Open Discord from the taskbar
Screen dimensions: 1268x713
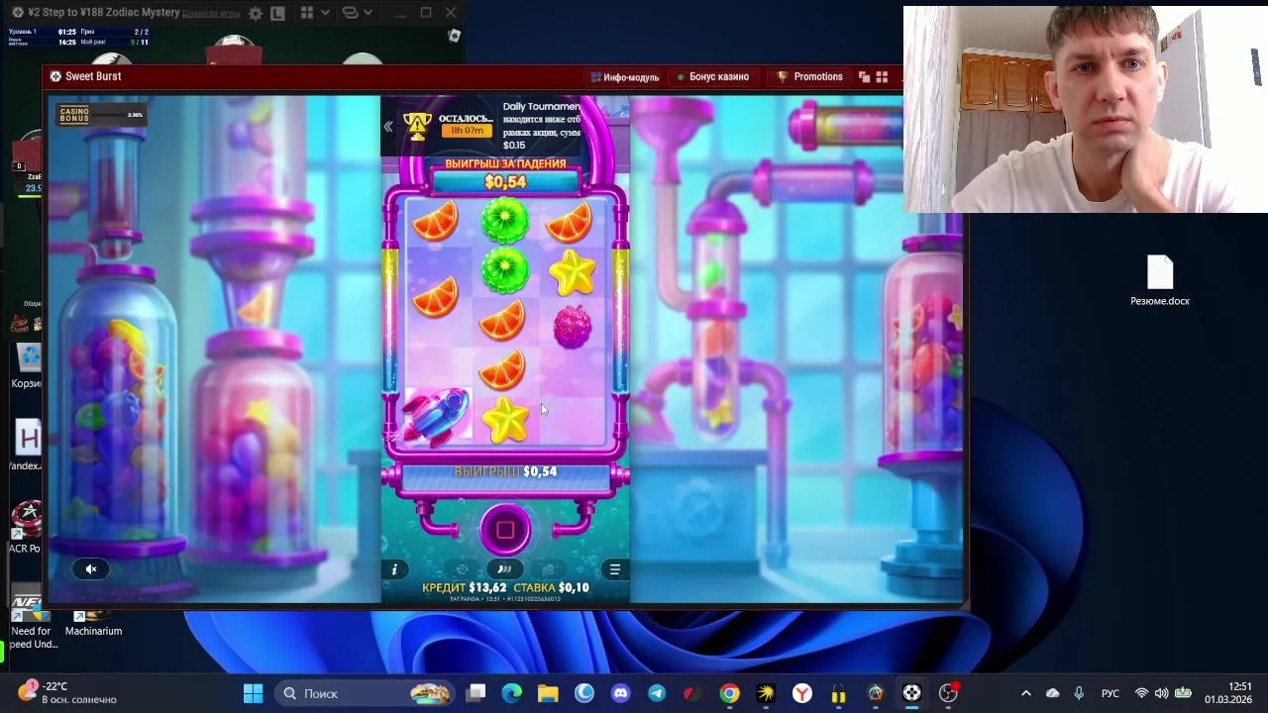coord(620,693)
